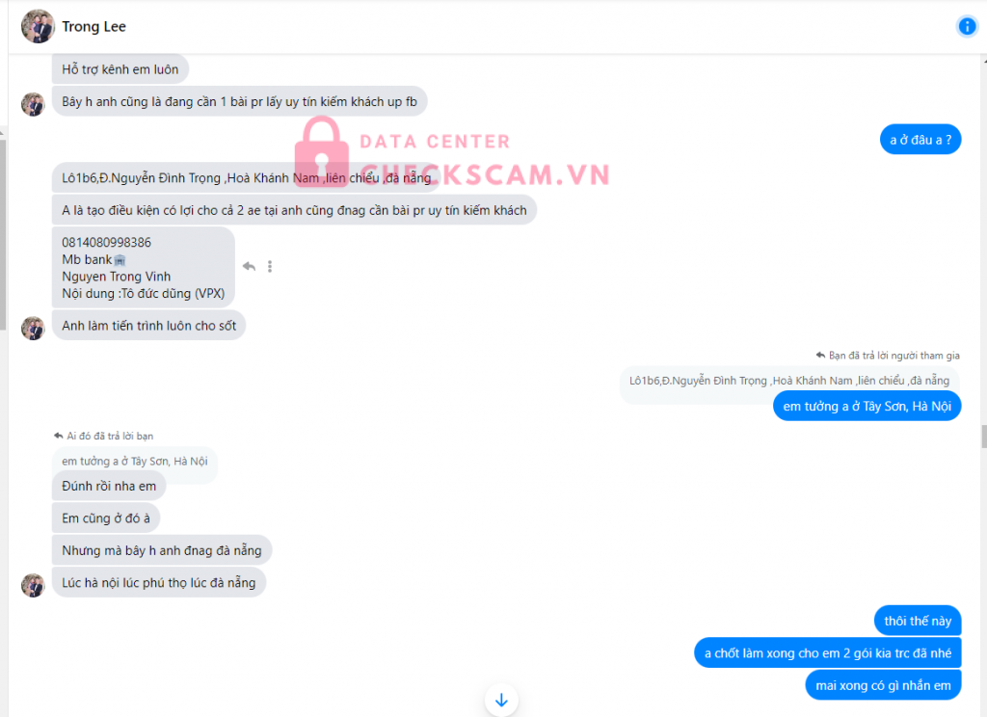Open the quoted reply "em tưởng a ở Tây Sơn, Hà Nội"
The width and height of the screenshot is (987, 717).
tap(135, 461)
